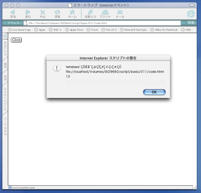Open the Apple favorites bar link

point(40,30)
